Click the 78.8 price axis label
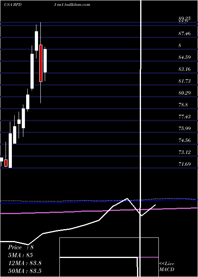This screenshot has width=198, height=277. tap(183, 105)
